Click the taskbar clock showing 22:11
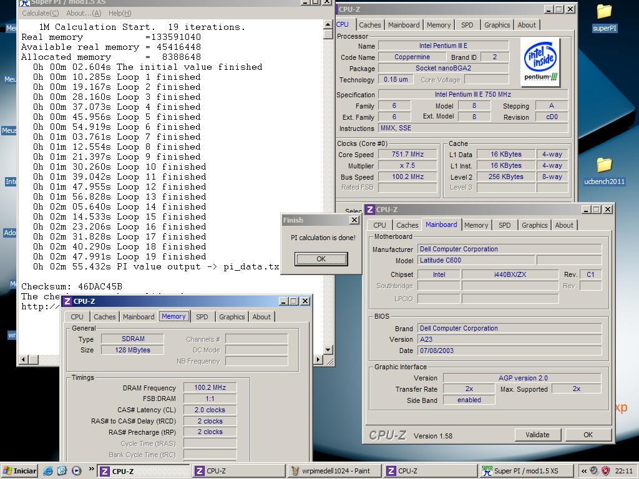 point(624,471)
